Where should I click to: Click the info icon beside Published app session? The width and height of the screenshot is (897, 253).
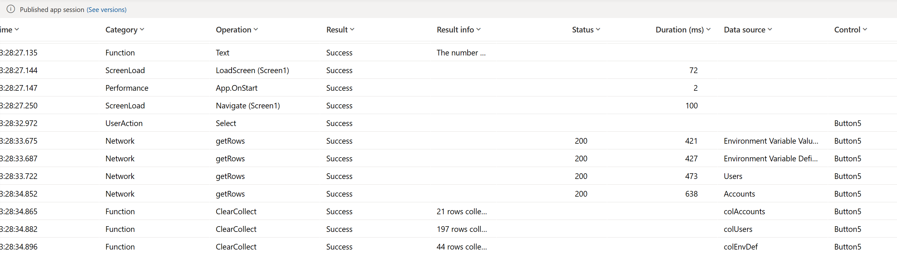click(10, 9)
